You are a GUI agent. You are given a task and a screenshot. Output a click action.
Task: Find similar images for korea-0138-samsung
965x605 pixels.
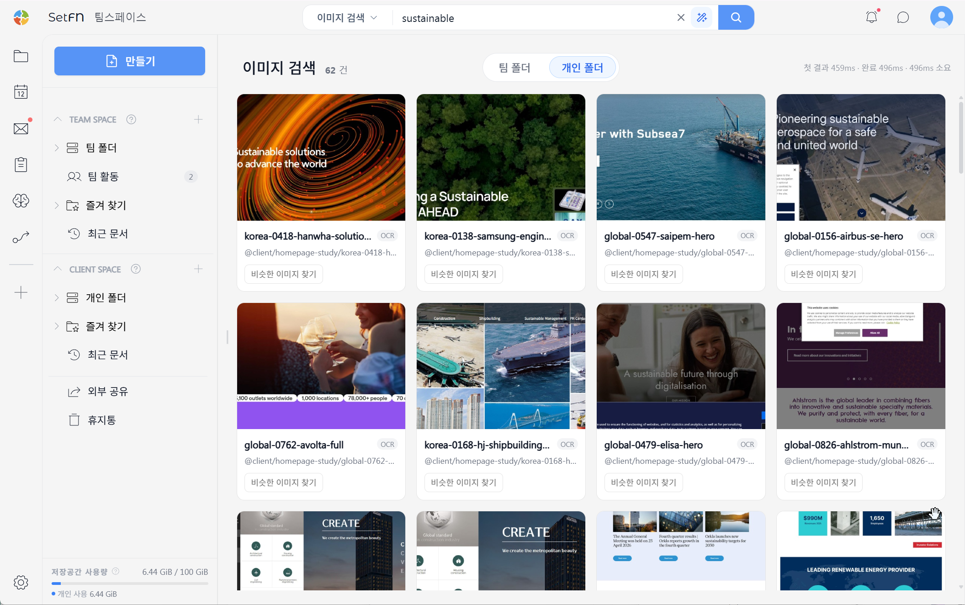464,274
